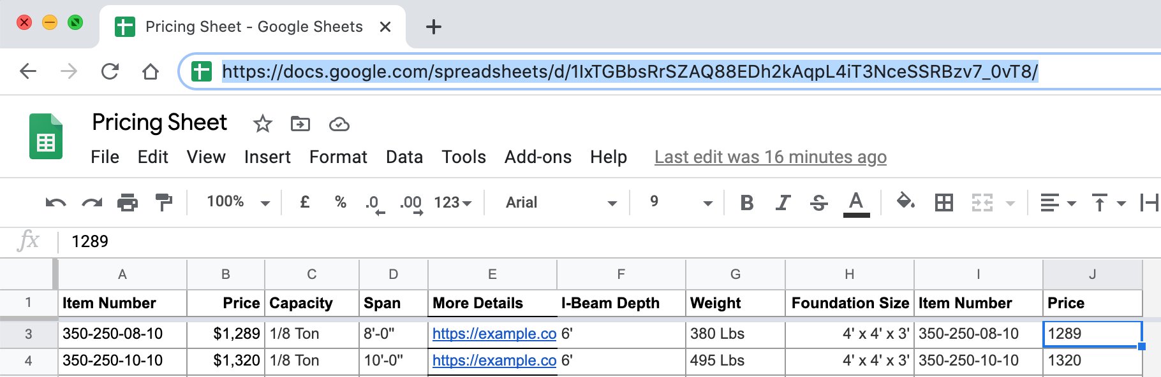The image size is (1161, 377).
Task: Open the example.co link in row 3
Action: tap(494, 334)
